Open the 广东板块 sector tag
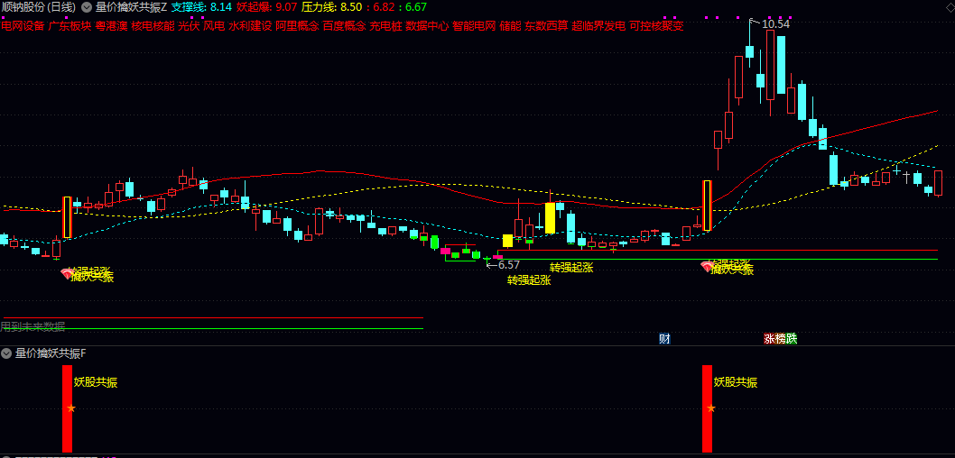 coord(70,25)
